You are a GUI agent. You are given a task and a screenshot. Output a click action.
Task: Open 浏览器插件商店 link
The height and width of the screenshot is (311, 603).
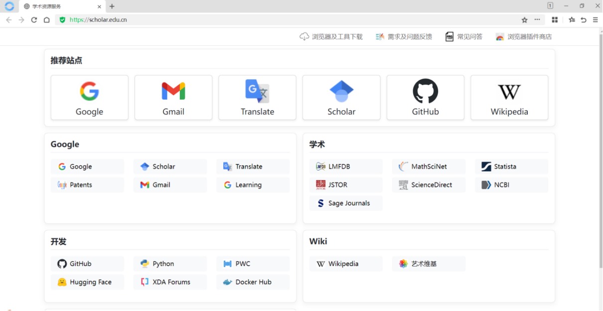click(x=524, y=37)
